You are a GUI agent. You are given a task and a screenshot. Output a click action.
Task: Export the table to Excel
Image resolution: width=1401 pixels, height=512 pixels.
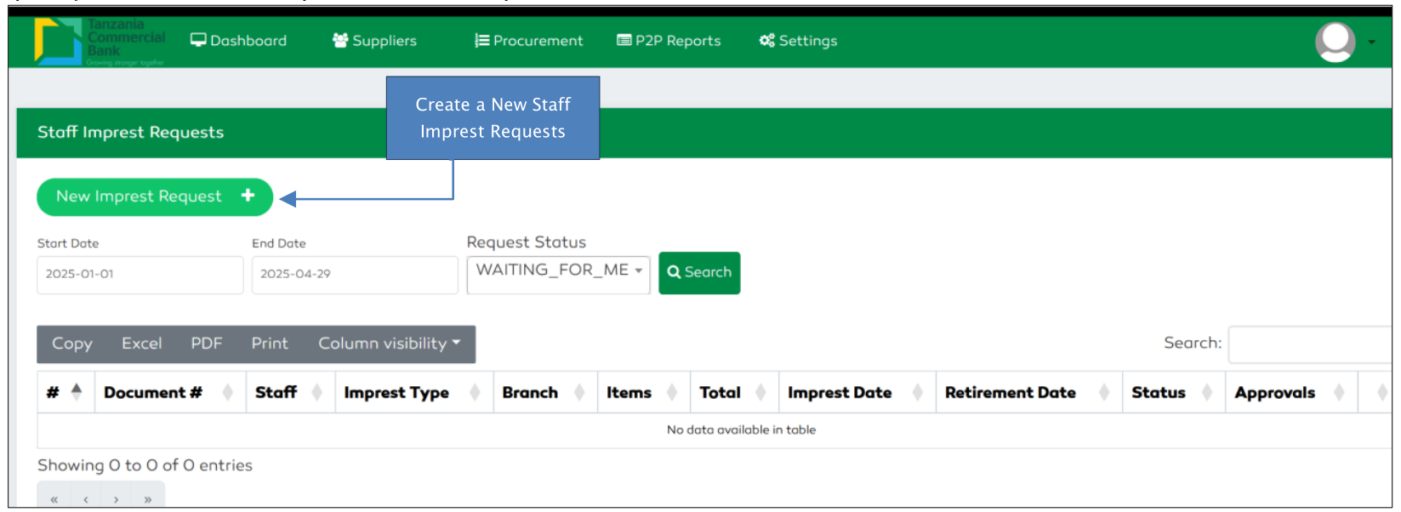pos(141,344)
